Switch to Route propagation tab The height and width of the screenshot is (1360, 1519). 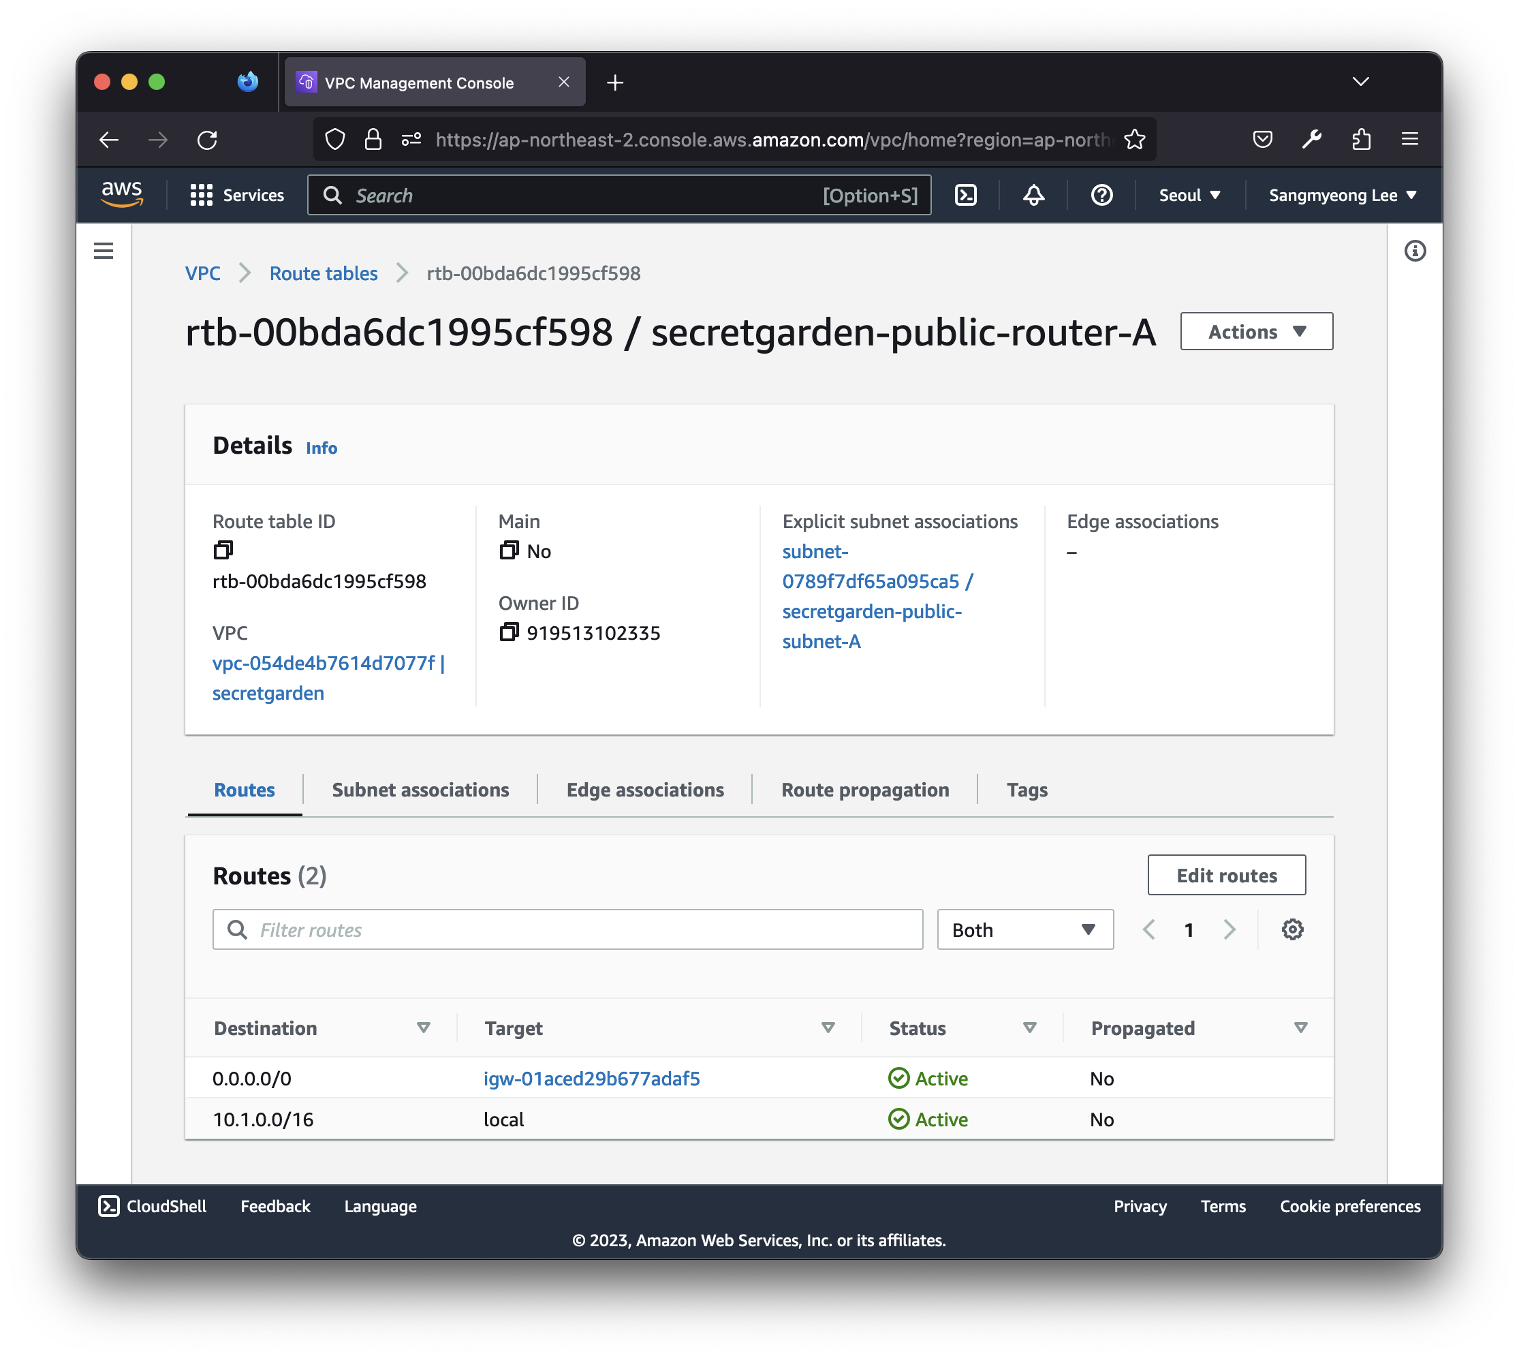(x=865, y=790)
